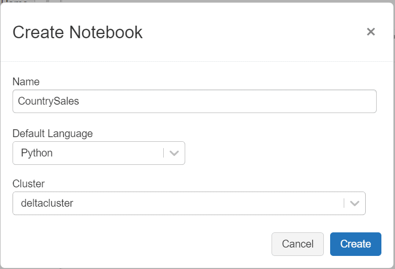Viewport: 395px width, 269px height.
Task: Click the "Create Notebook" dialog title
Action: coord(77,32)
